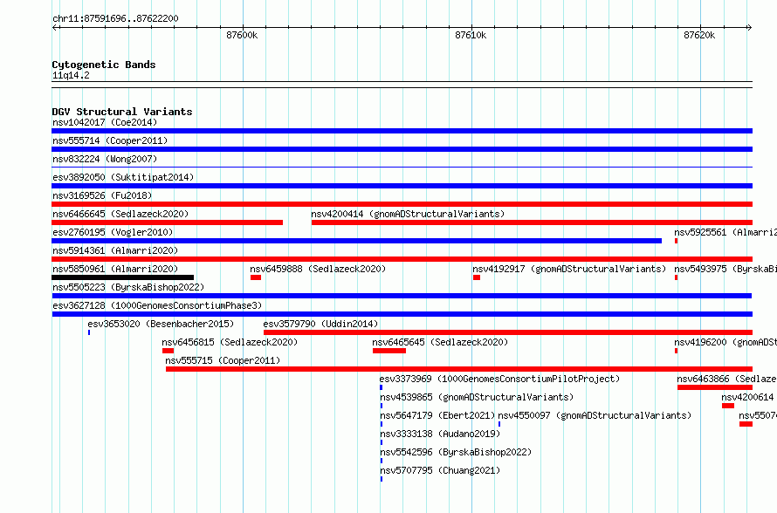
Task: Click the black nsv5850961 (Almarri2020) bar
Action: tap(123, 277)
